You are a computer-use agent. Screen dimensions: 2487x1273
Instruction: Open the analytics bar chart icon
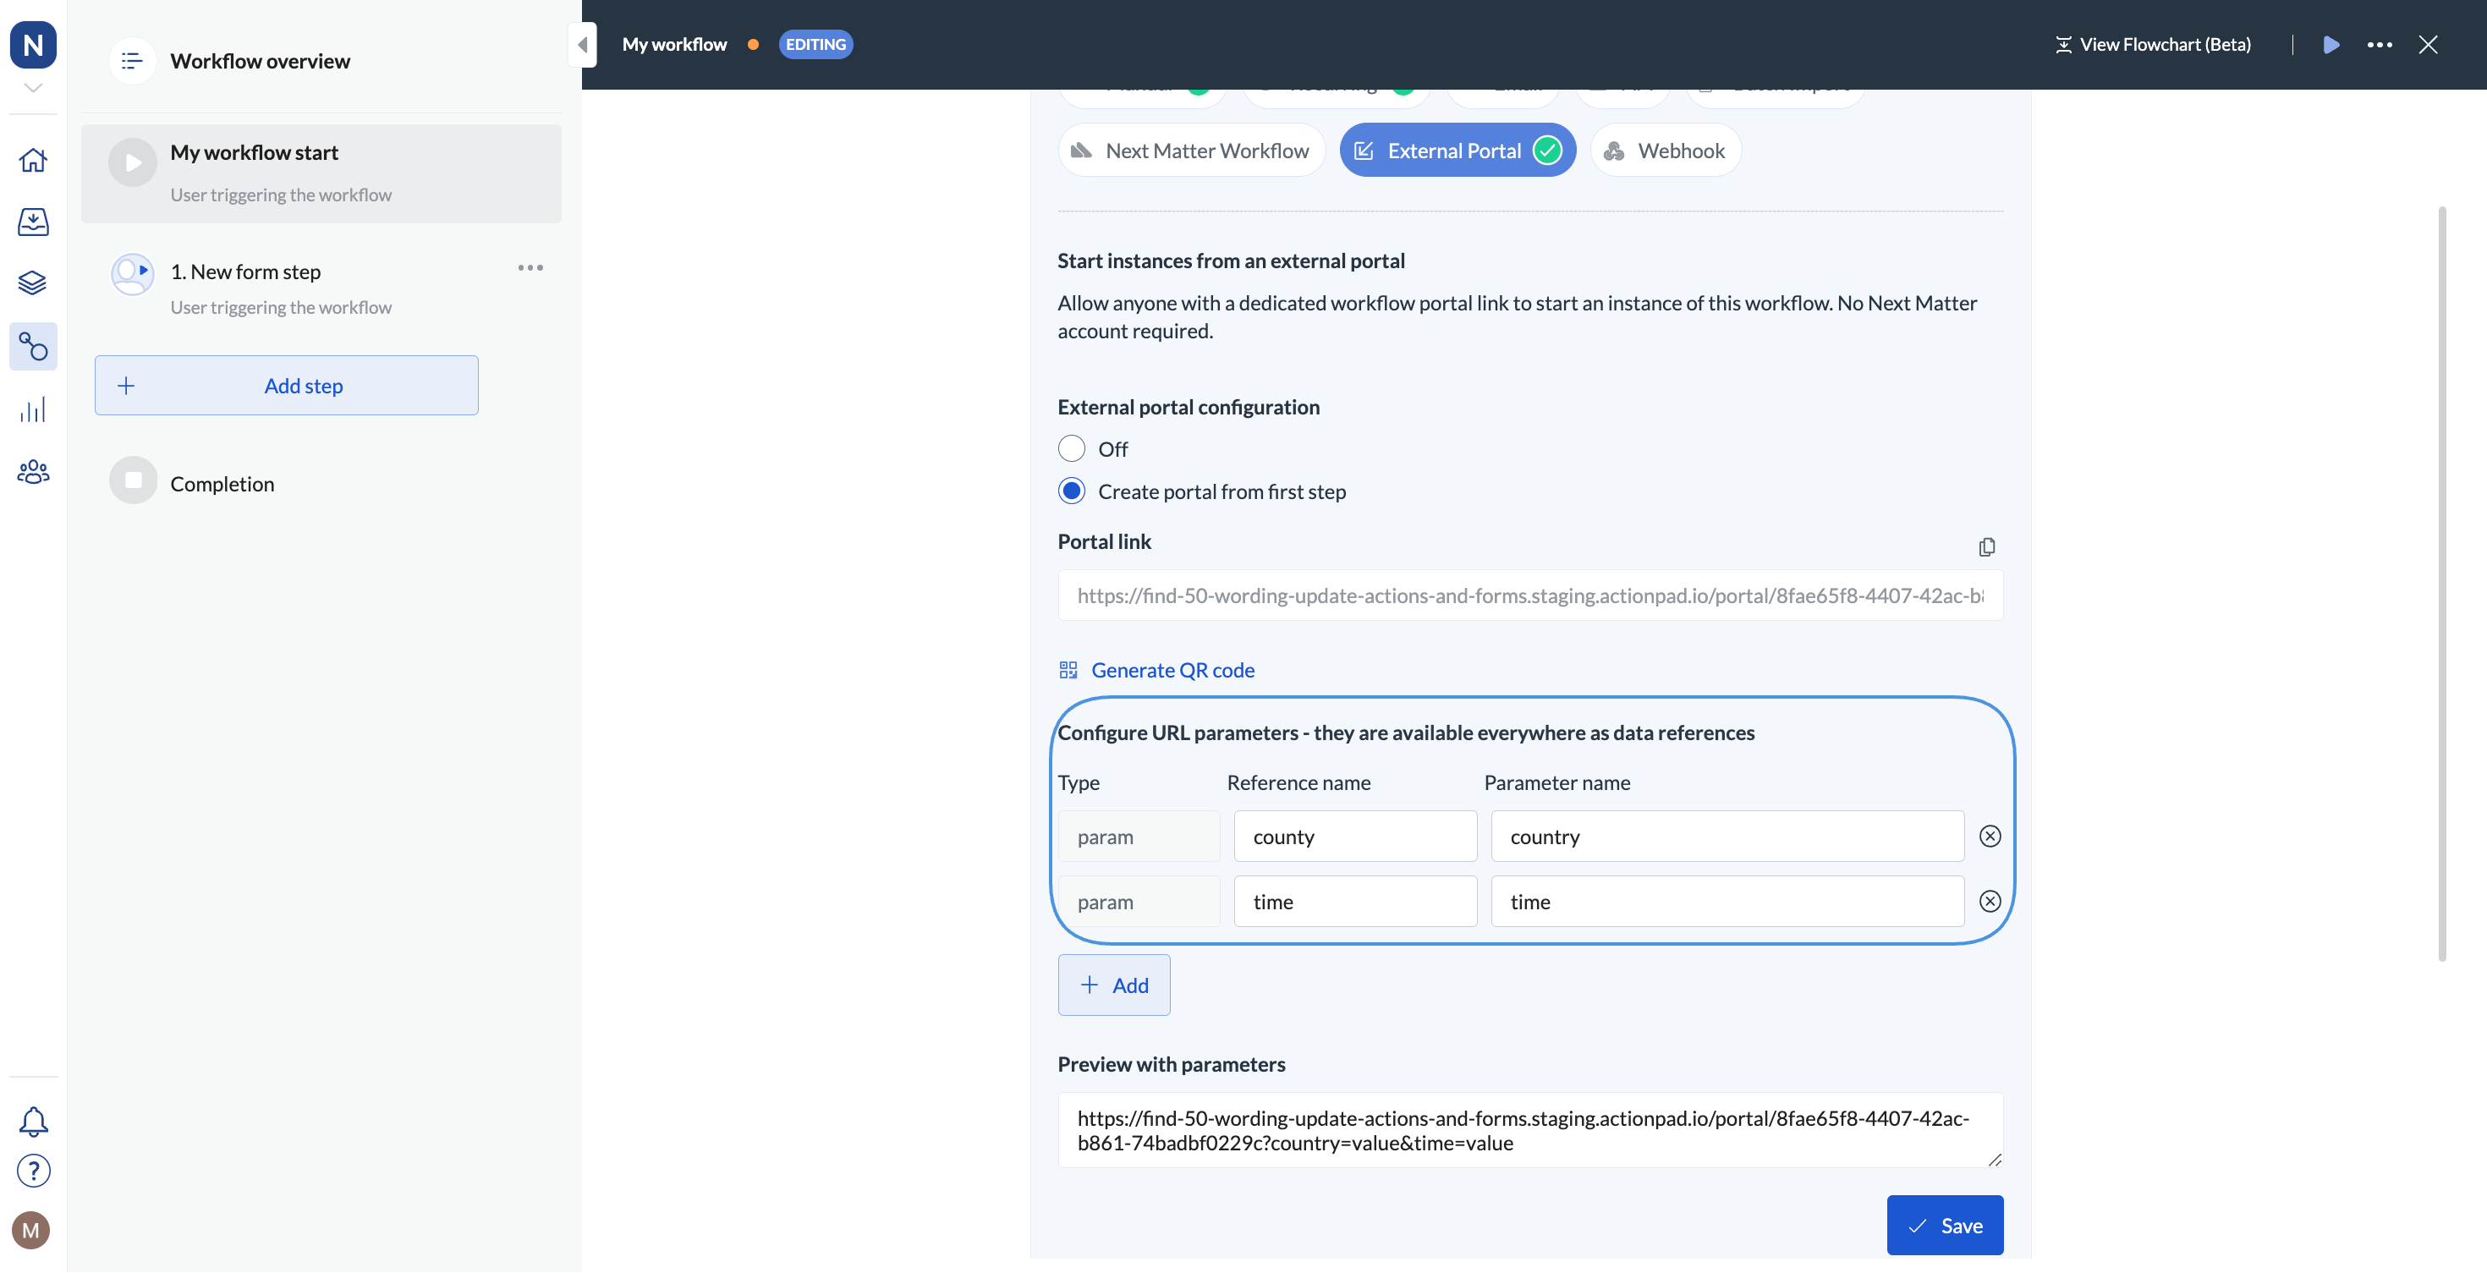tap(33, 410)
